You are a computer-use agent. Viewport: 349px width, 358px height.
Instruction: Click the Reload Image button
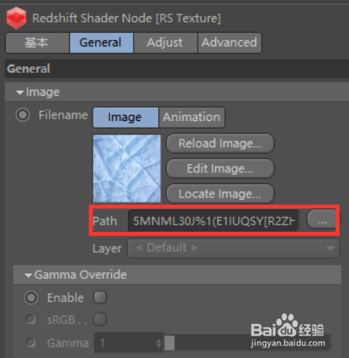[220, 143]
